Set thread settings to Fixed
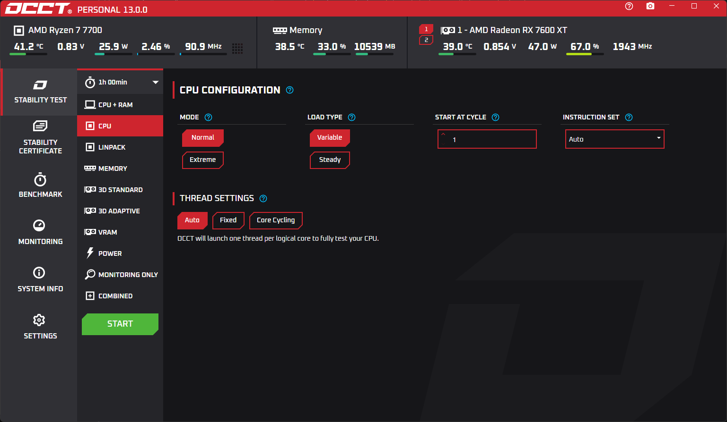 [228, 220]
